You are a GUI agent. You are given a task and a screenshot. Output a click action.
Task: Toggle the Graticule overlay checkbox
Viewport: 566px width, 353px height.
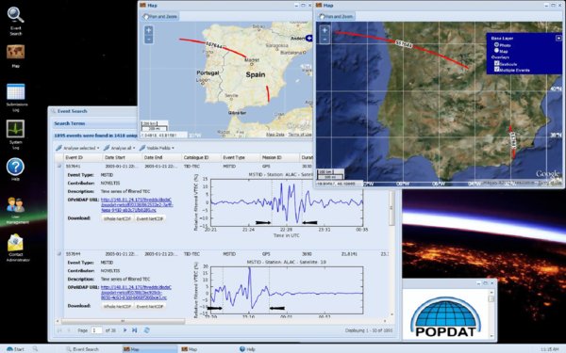497,63
